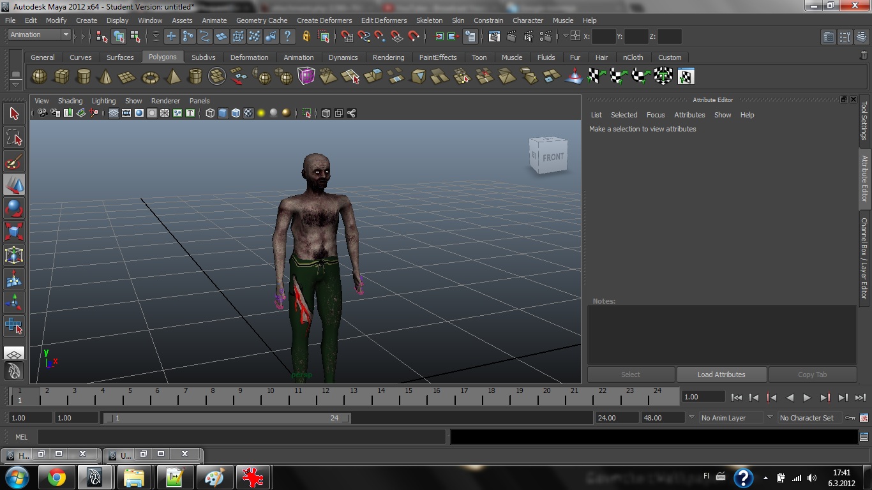Open the Script Editor icon

click(x=864, y=437)
